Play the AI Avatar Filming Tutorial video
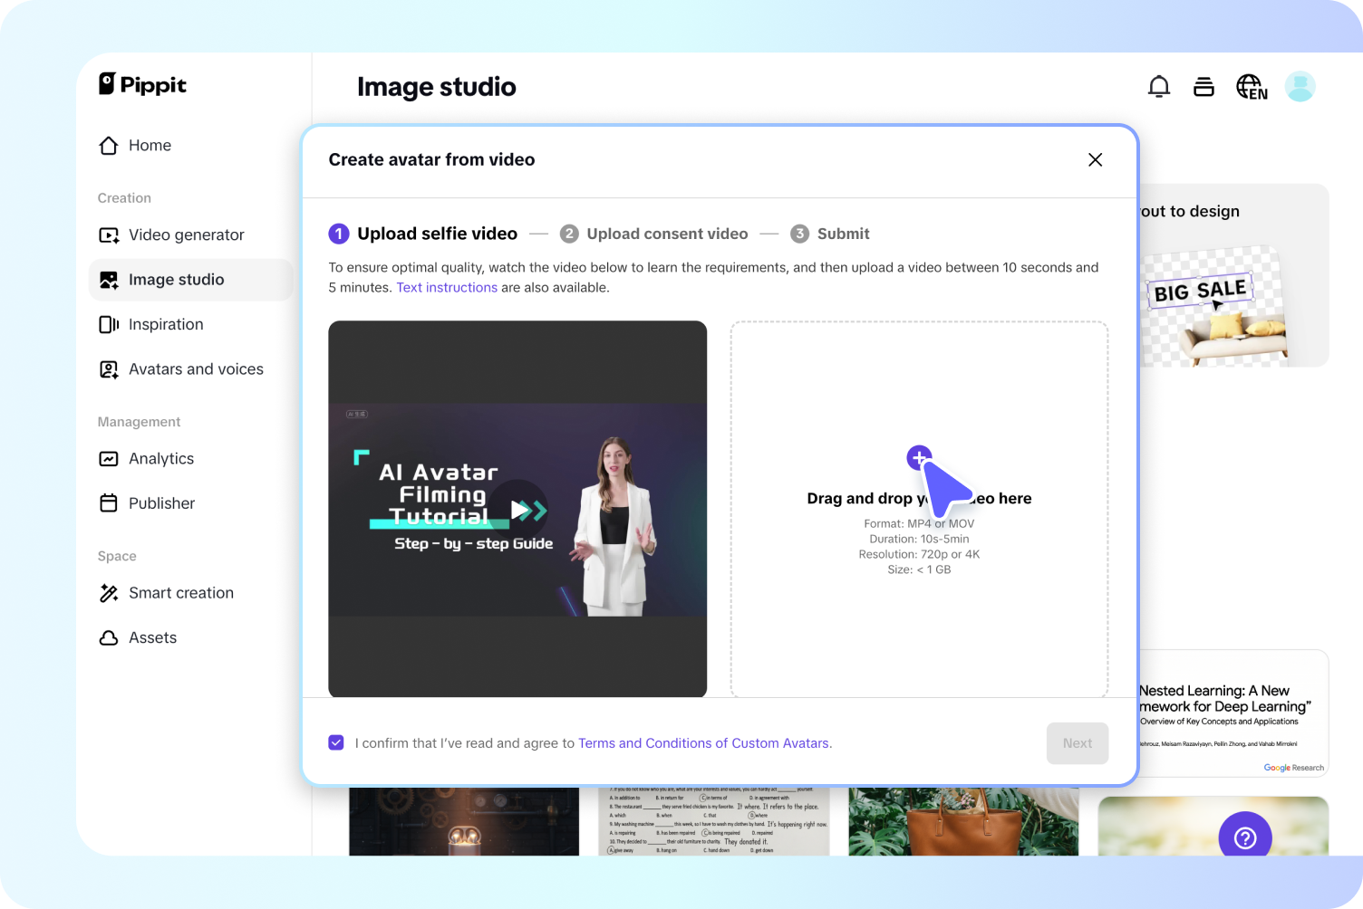The image size is (1363, 909). point(520,510)
